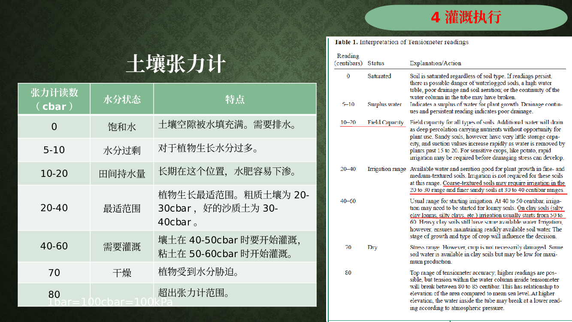Click the "4 灌溉执行" section title badge
Image resolution: width=572 pixels, height=322 pixels.
click(466, 18)
